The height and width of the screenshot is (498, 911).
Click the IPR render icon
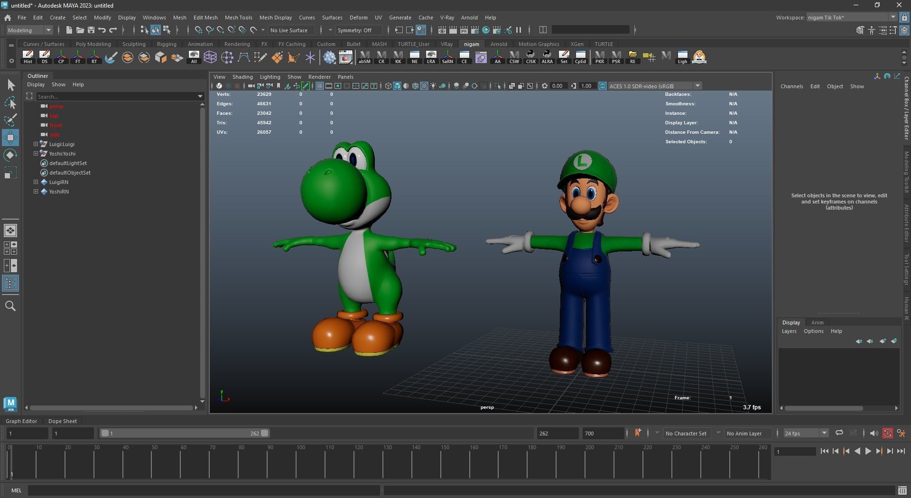point(464,30)
